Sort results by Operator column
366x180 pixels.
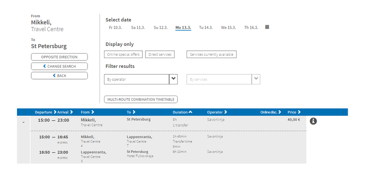pos(217,112)
